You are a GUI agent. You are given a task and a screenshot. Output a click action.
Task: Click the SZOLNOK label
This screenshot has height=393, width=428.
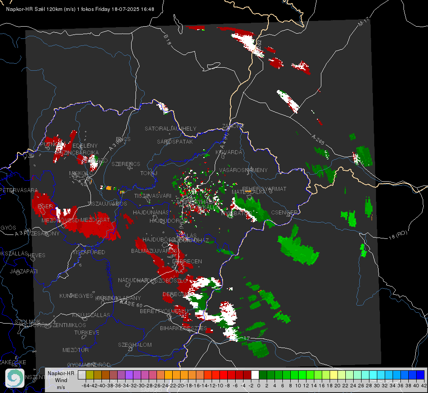coord(28,322)
